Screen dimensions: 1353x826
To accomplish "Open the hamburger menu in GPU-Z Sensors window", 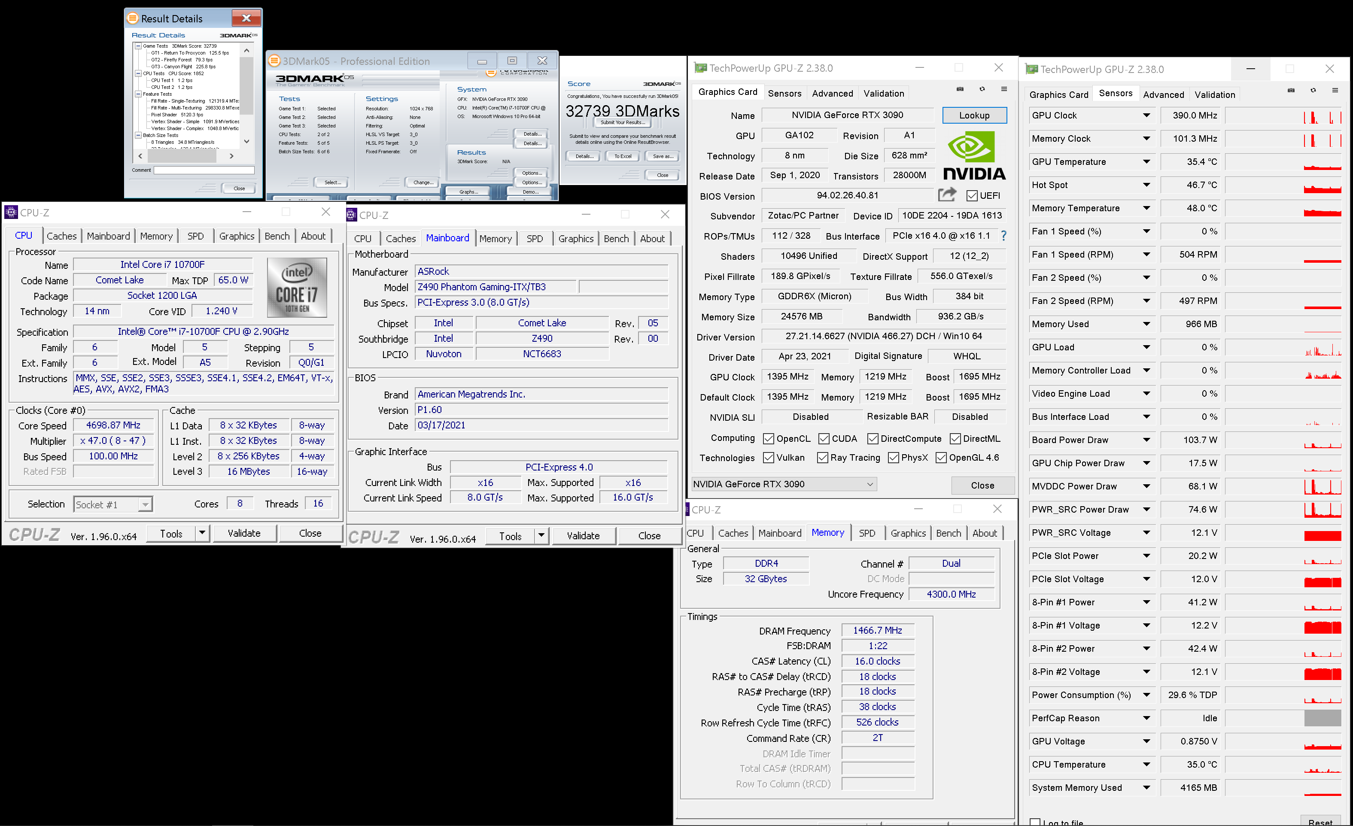I will pyautogui.click(x=1335, y=91).
